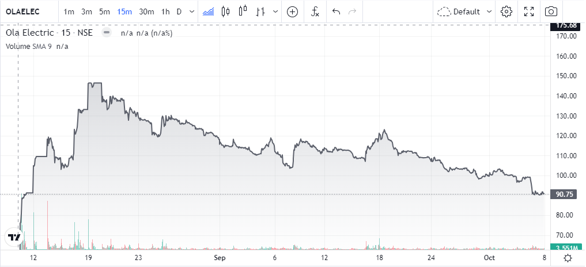Toggle the gray circle beside NSE
The height and width of the screenshot is (267, 586).
[x=106, y=33]
